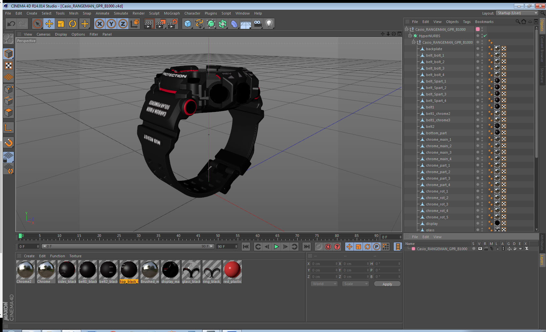Image resolution: width=546 pixels, height=332 pixels.
Task: Toggle the Snap magnet icon
Action: (x=8, y=142)
